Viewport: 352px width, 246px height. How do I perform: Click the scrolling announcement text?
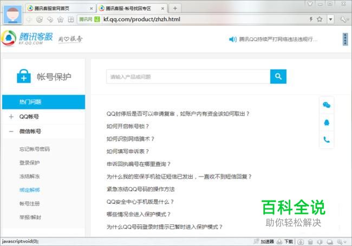coord(278,39)
